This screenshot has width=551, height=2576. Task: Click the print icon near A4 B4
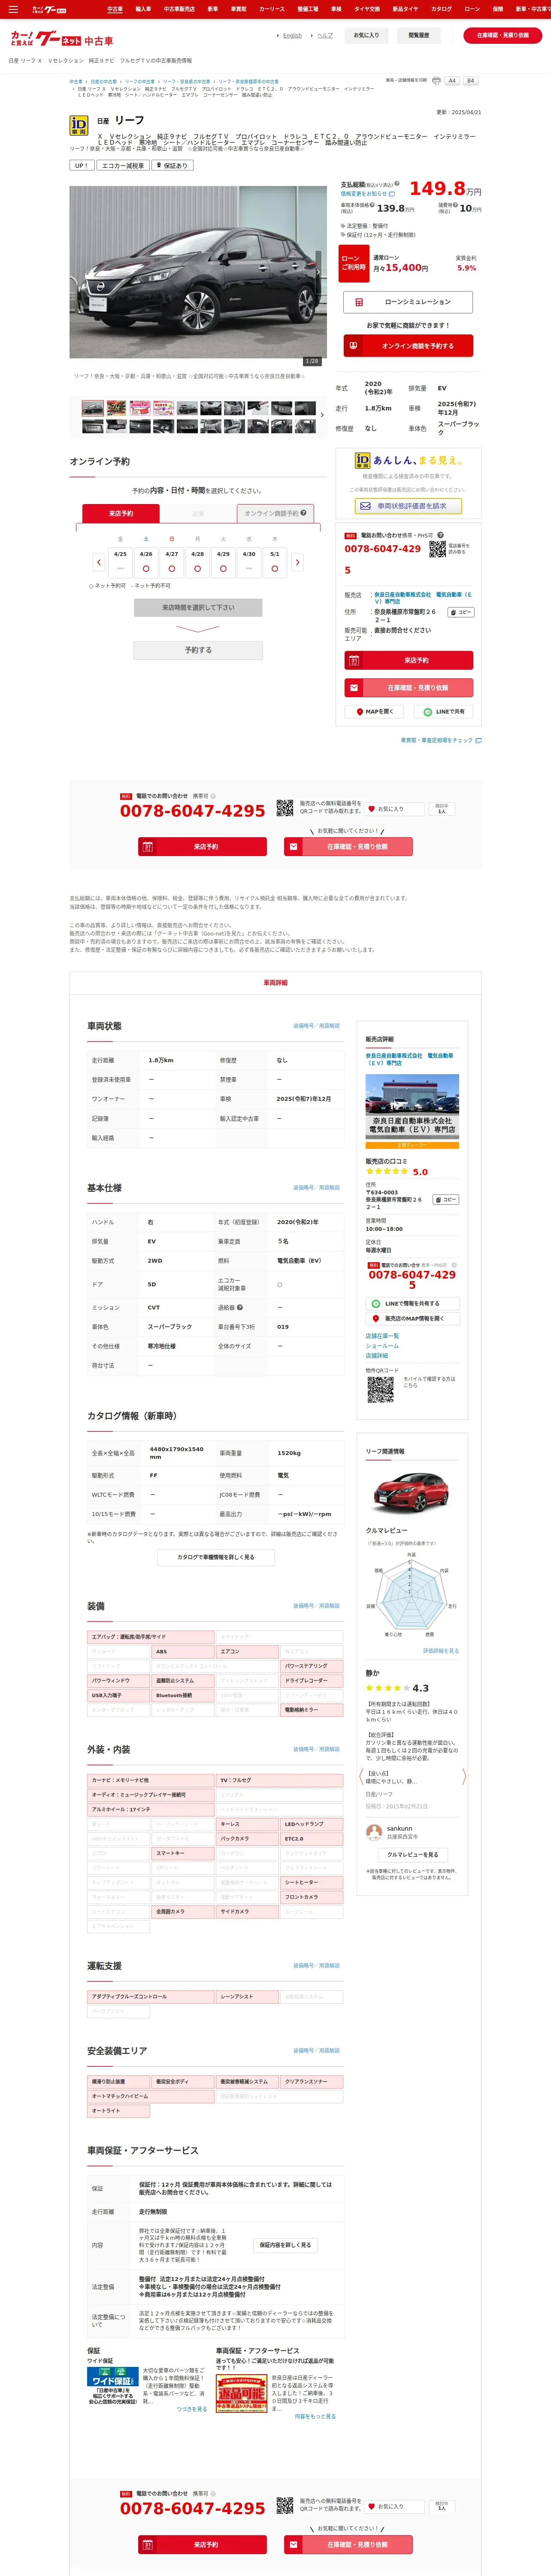pos(436,81)
